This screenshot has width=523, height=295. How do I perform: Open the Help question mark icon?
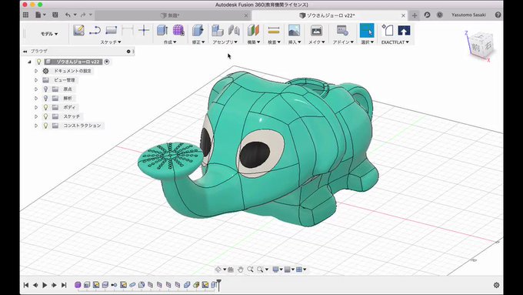(498, 15)
